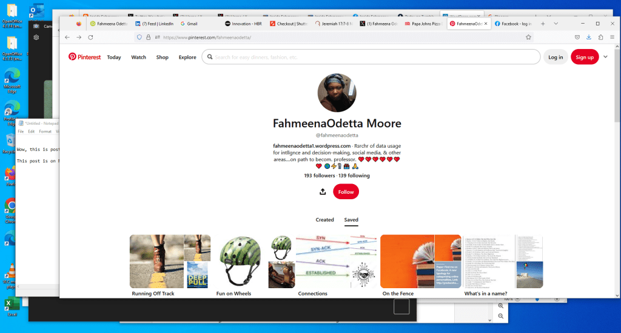Open the VLC media player desktop icon
Image resolution: width=621 pixels, height=333 pixels.
pos(10,275)
